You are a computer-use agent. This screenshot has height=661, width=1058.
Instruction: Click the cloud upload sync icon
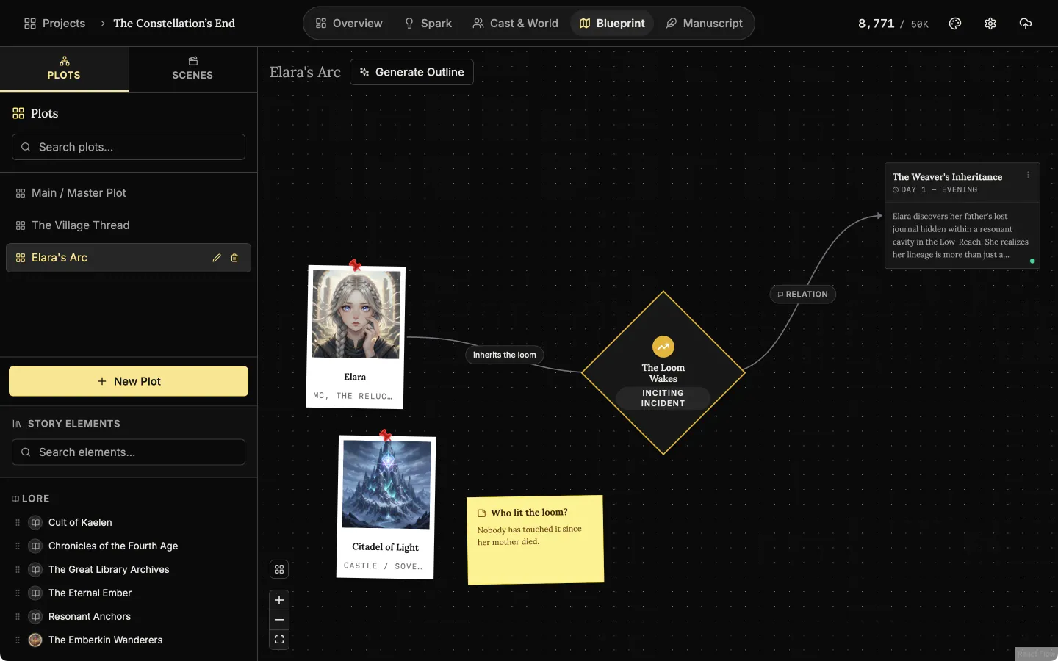tap(1026, 24)
